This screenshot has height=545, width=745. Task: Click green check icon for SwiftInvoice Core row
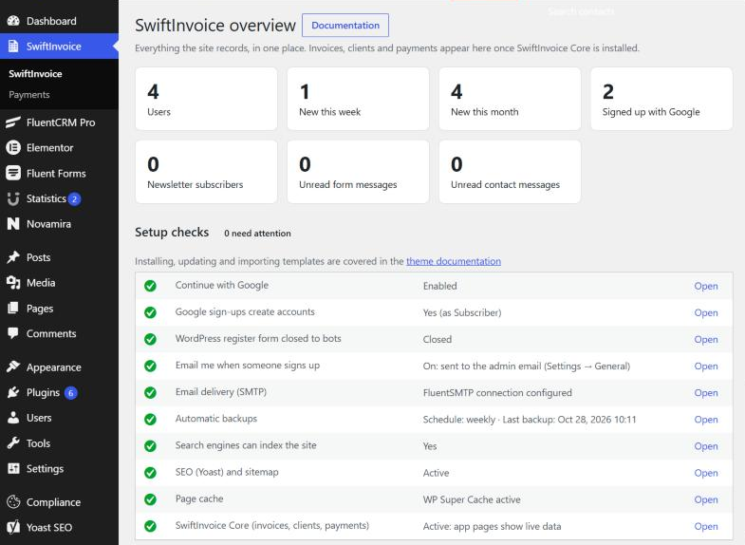click(x=150, y=526)
